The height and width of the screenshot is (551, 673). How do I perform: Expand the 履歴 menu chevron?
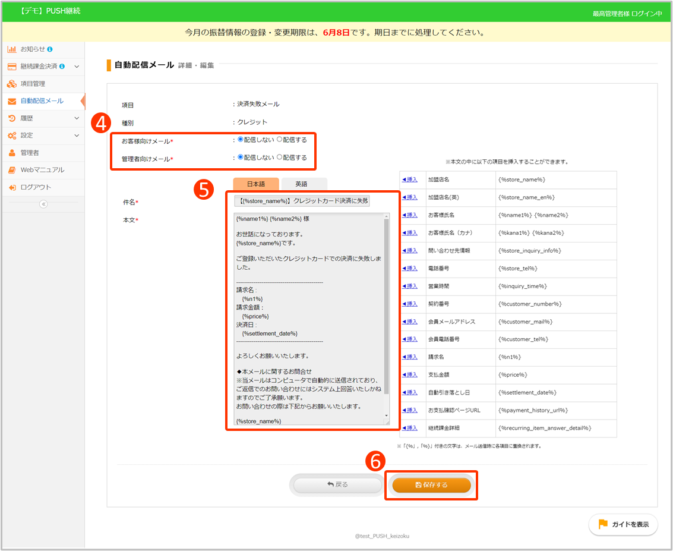pos(77,118)
